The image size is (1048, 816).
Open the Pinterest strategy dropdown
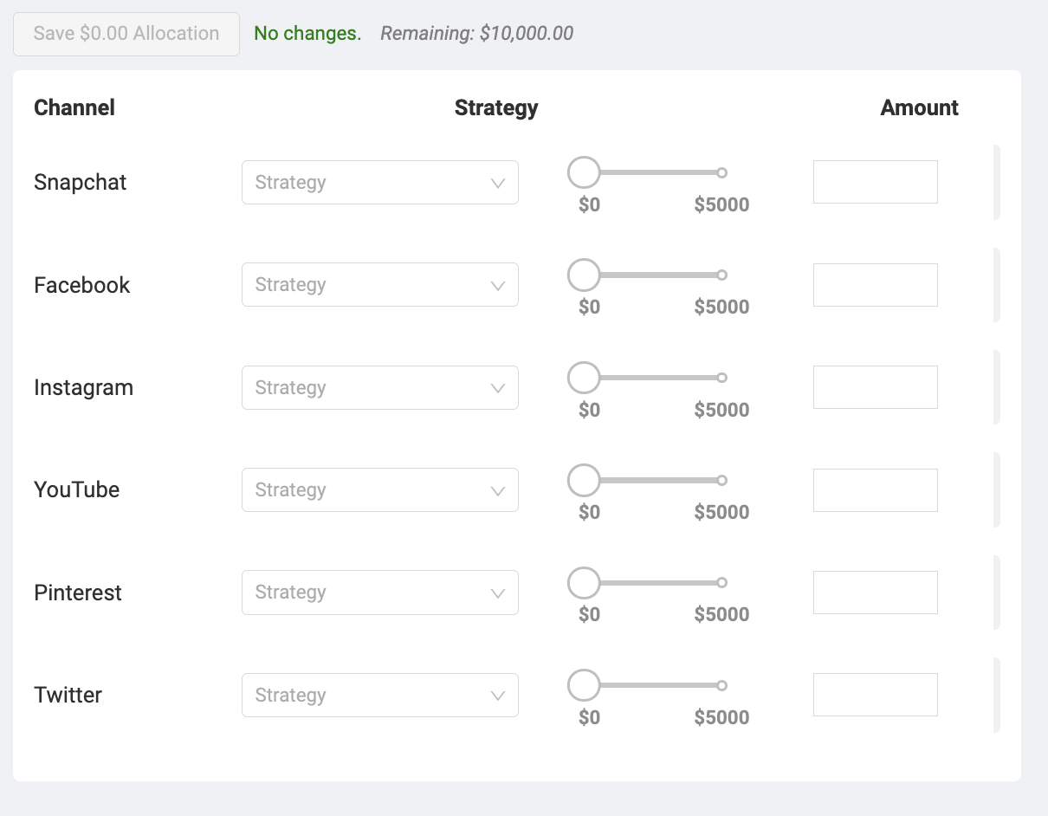coord(379,593)
